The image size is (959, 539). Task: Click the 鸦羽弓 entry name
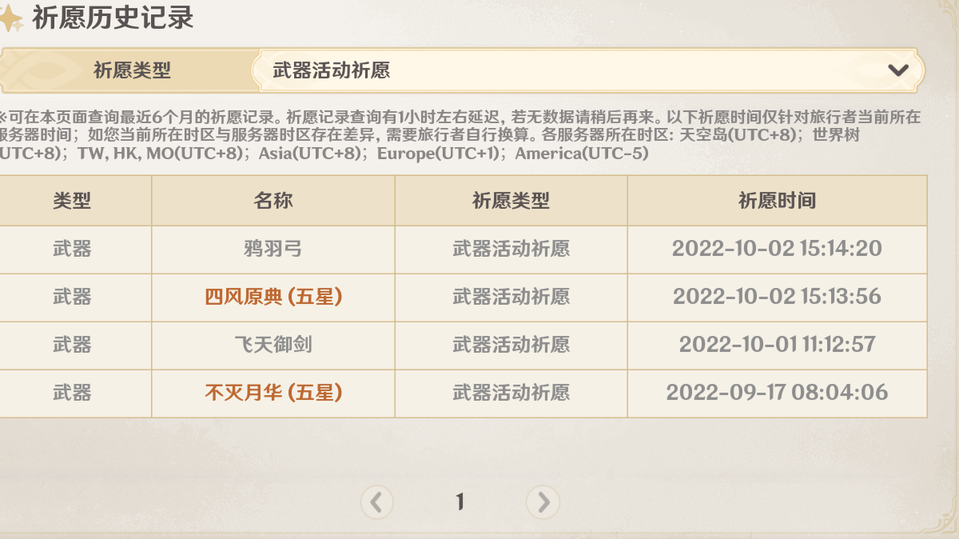tap(273, 249)
